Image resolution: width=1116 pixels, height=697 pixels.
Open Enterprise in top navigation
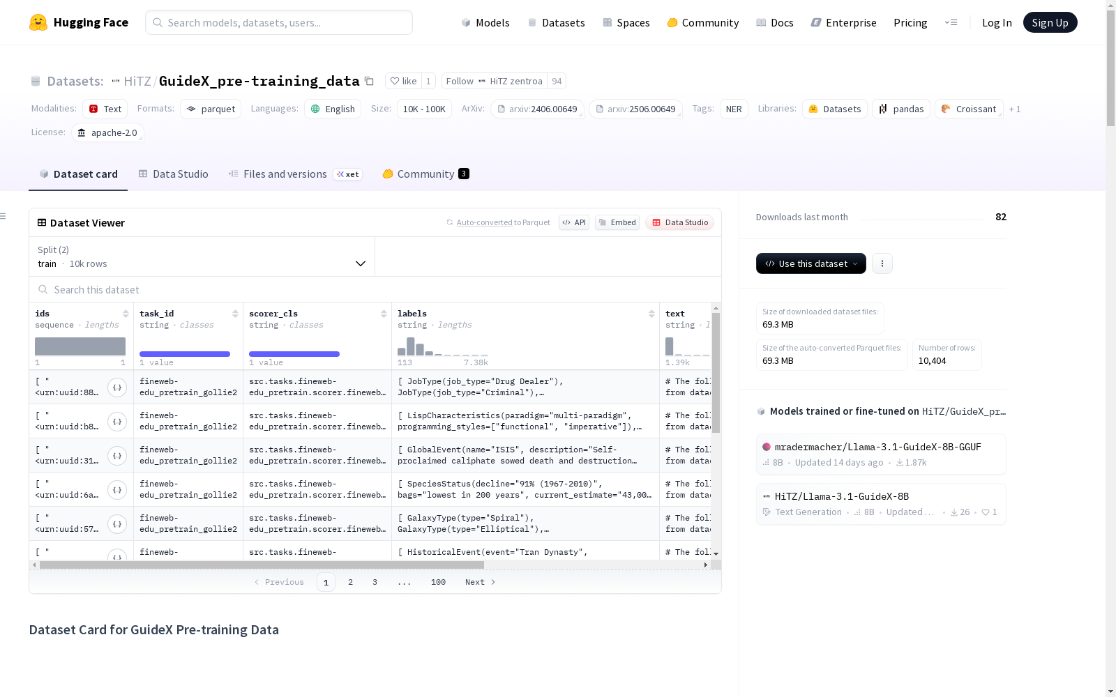click(844, 22)
